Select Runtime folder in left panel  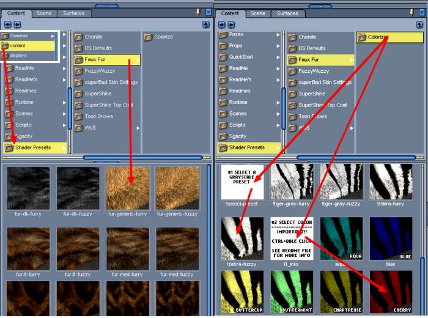35,102
